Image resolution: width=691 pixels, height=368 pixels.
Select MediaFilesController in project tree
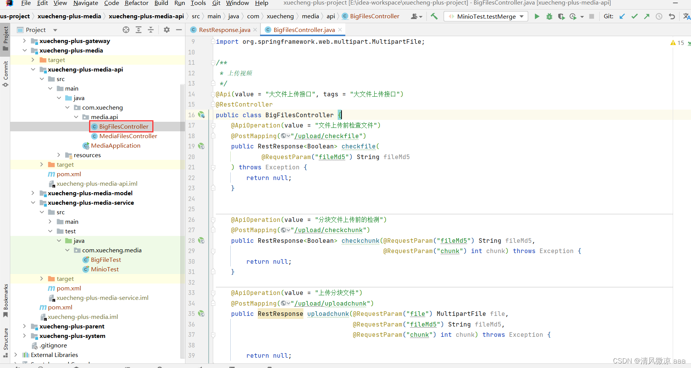tap(128, 136)
